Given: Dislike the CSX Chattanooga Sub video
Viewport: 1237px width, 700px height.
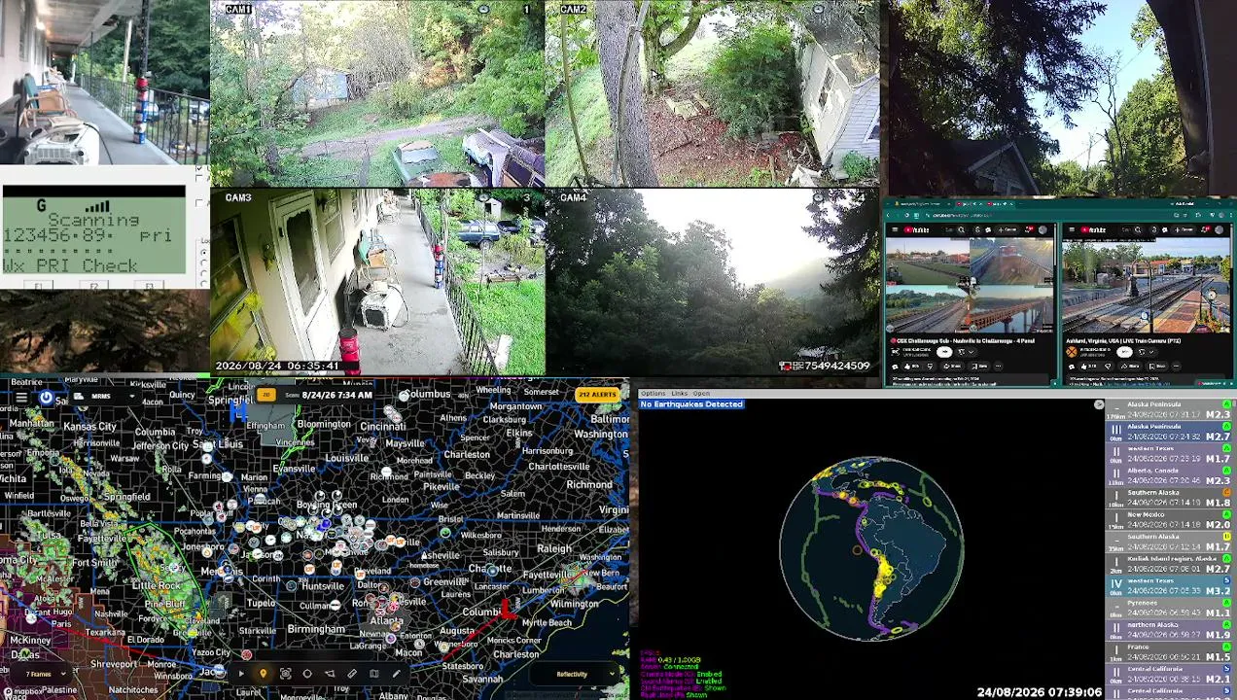Looking at the screenshot, I should [931, 367].
